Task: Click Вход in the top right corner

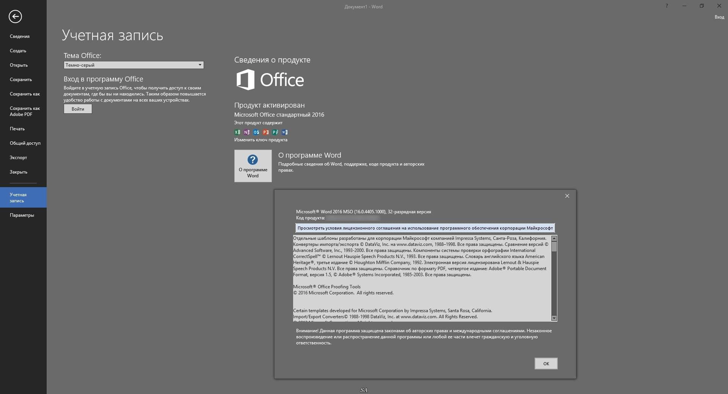Action: pos(719,17)
